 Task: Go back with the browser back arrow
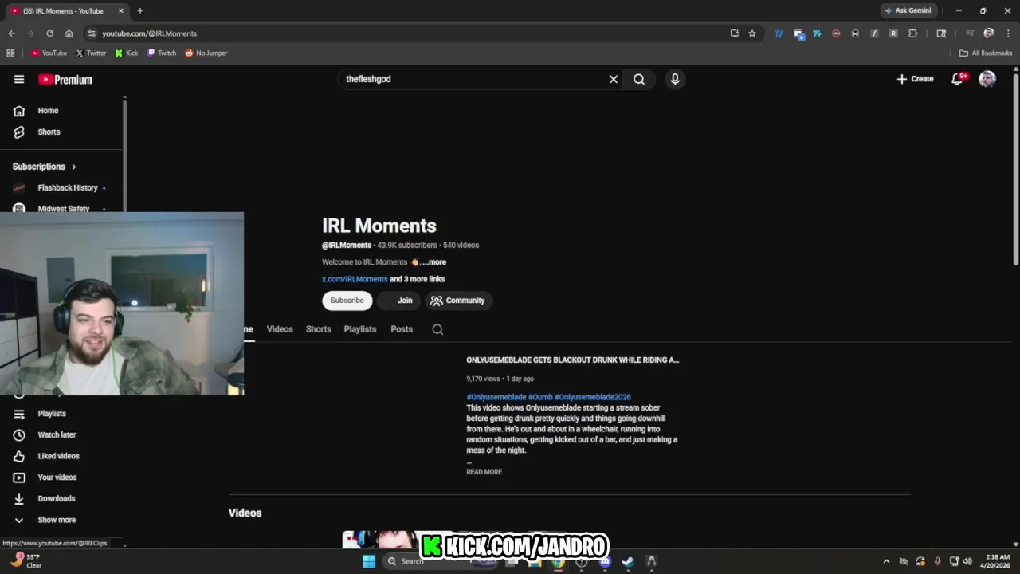click(x=11, y=33)
